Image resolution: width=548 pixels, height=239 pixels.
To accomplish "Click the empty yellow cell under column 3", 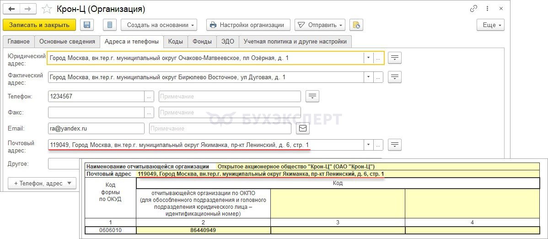I will [x=338, y=230].
